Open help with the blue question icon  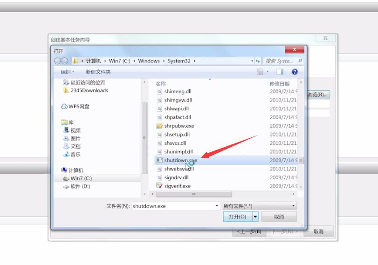point(295,72)
